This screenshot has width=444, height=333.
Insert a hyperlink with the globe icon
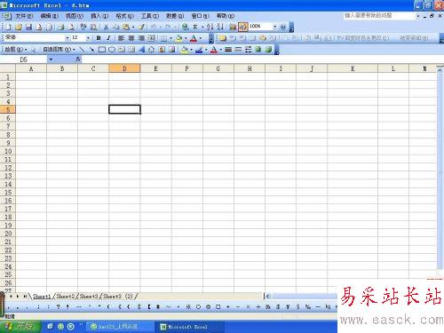(185, 28)
